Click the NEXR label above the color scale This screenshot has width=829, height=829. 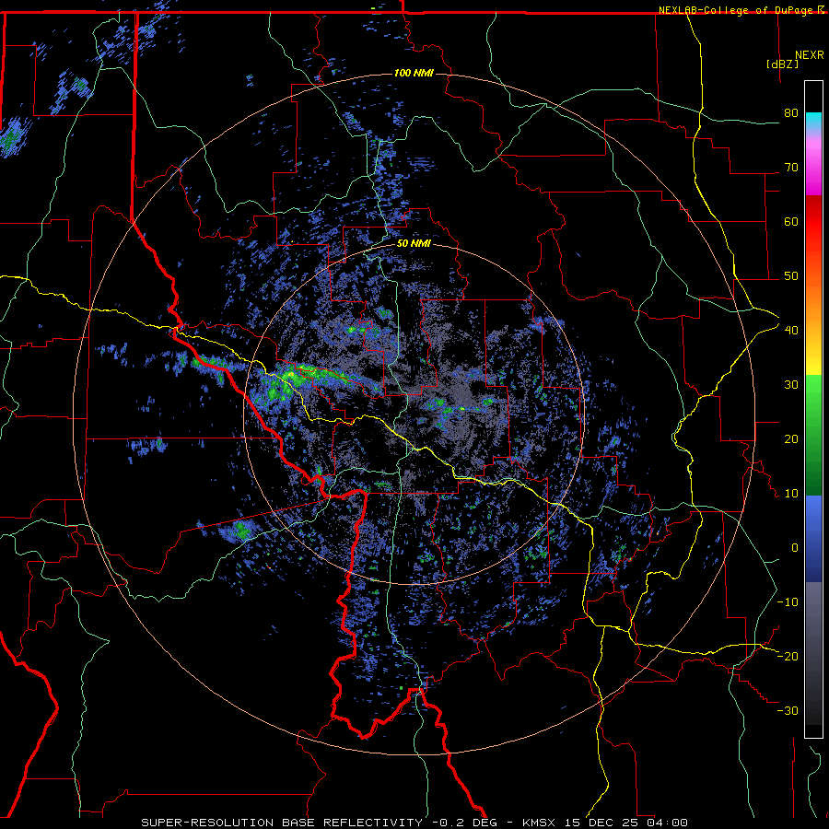[x=809, y=55]
